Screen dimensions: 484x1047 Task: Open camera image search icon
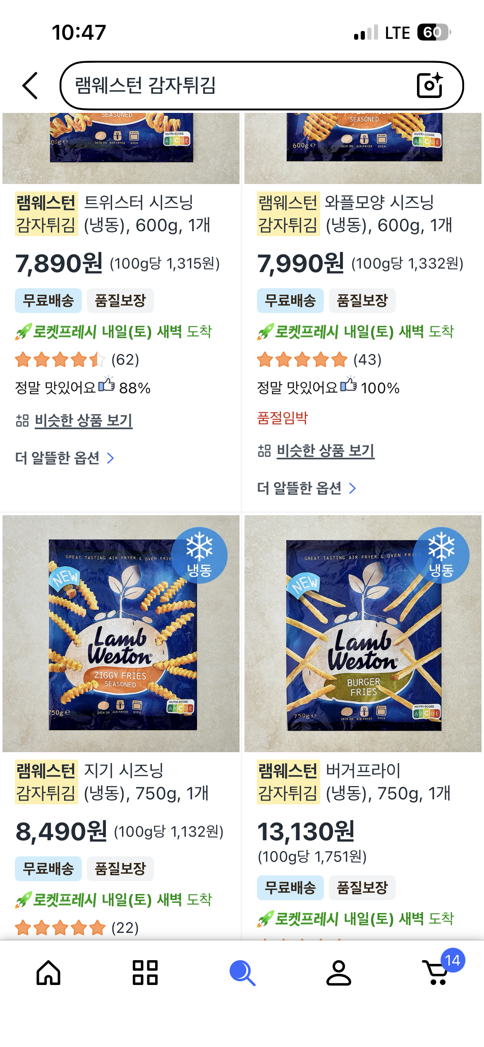430,85
